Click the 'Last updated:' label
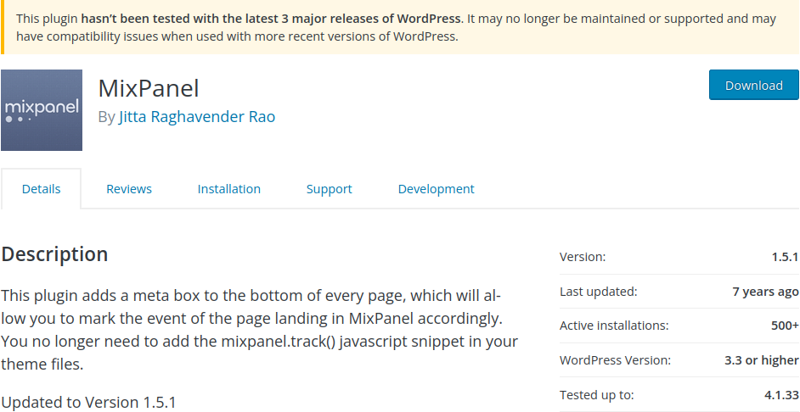The image size is (800, 412). point(599,292)
